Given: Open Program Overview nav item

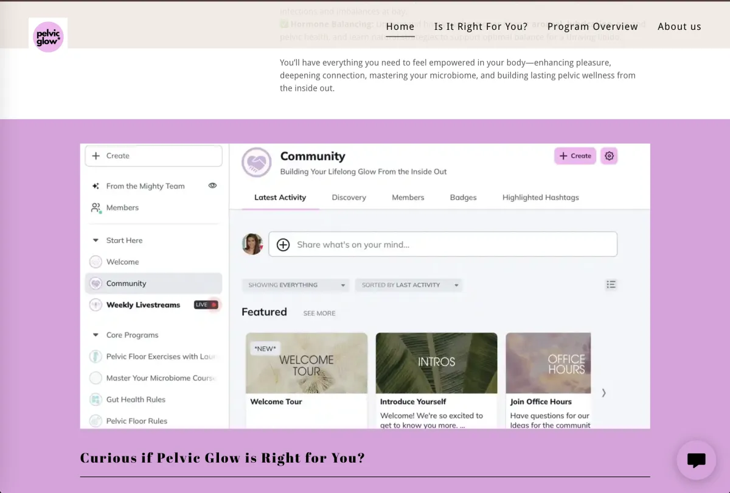Looking at the screenshot, I should tap(593, 26).
